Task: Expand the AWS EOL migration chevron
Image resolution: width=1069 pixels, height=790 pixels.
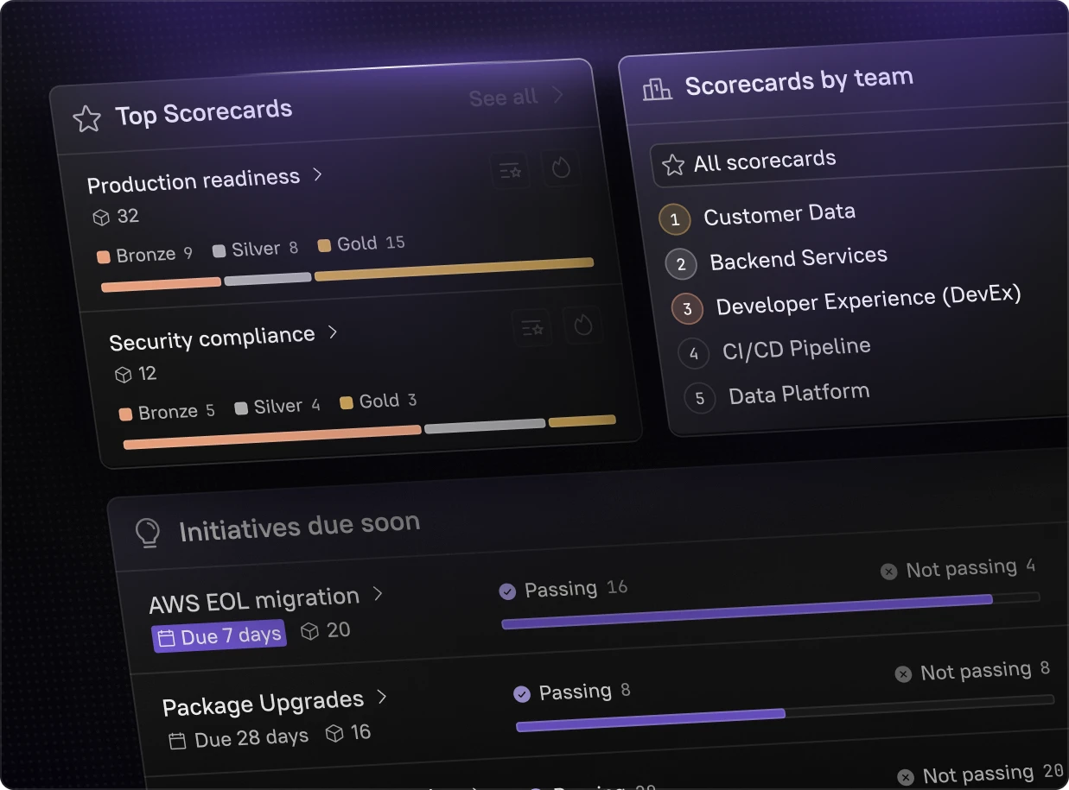Action: point(378,594)
